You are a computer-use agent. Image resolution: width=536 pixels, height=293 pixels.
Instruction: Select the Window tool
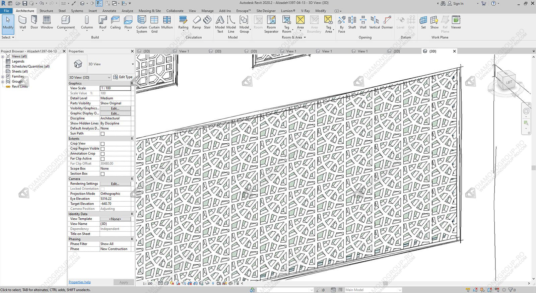pyautogui.click(x=47, y=23)
